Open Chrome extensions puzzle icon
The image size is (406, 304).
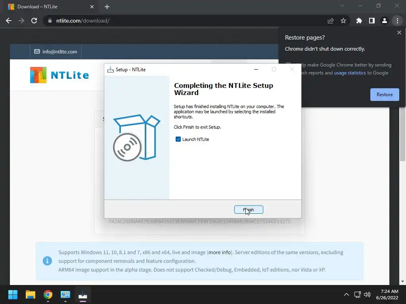click(x=359, y=21)
